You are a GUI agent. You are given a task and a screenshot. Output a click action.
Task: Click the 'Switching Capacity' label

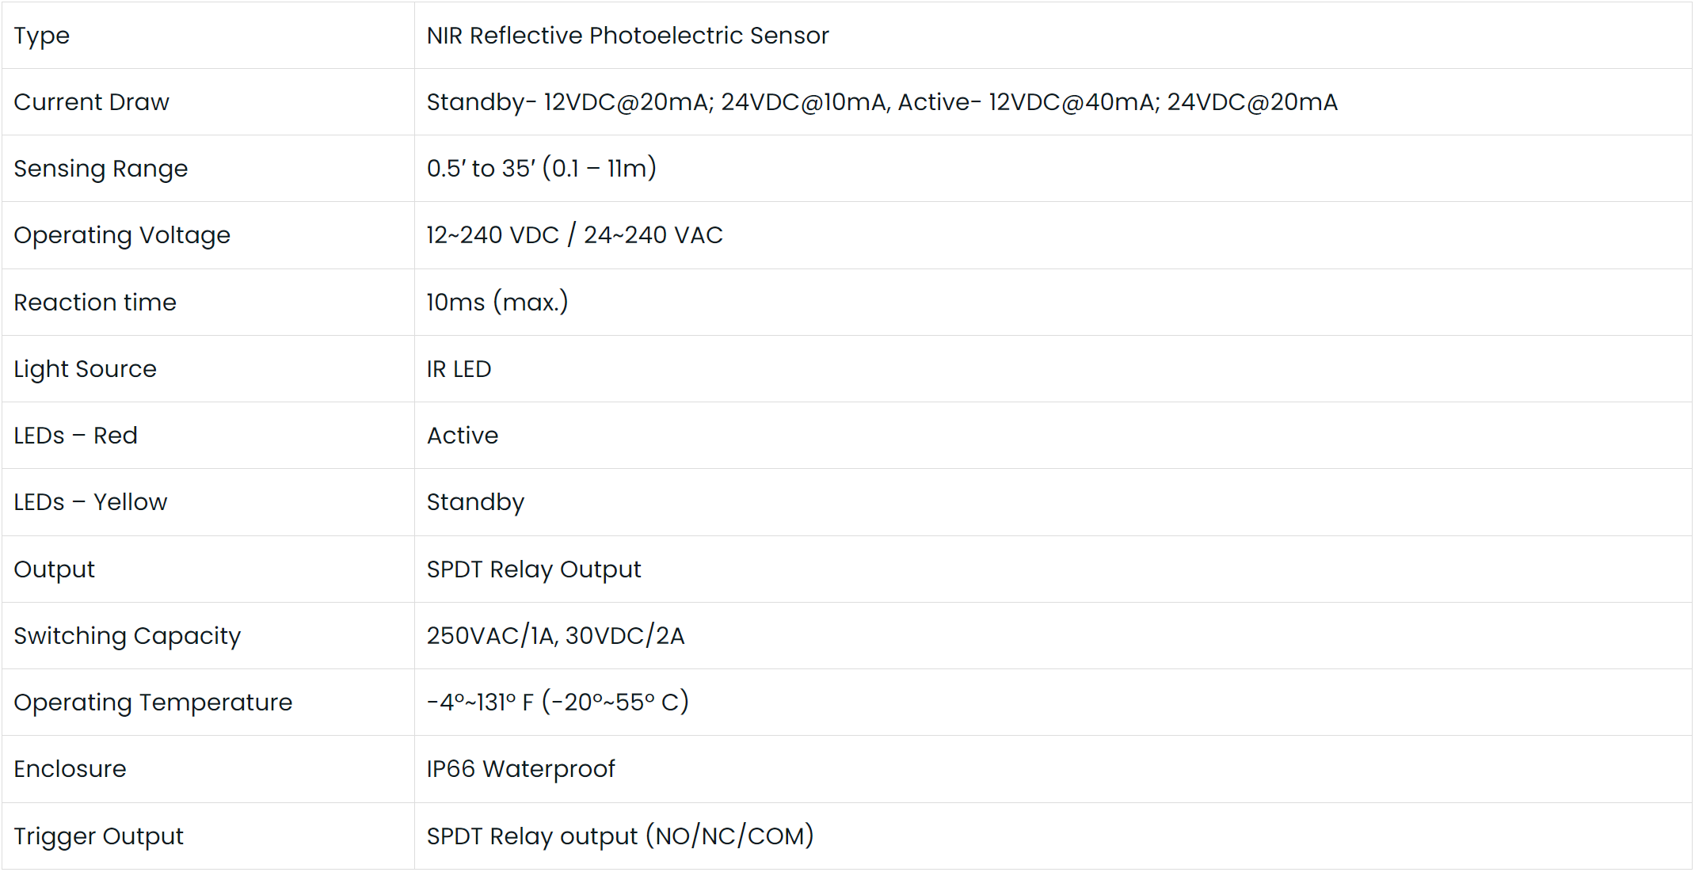[x=127, y=636]
